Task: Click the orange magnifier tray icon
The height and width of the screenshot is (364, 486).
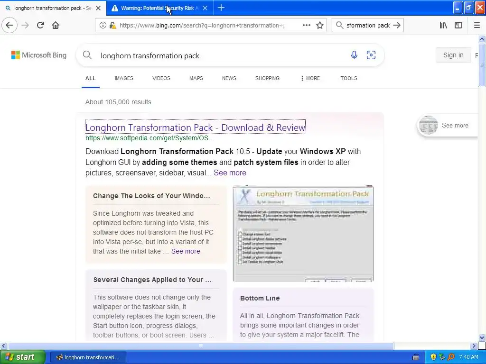Action: click(x=451, y=357)
